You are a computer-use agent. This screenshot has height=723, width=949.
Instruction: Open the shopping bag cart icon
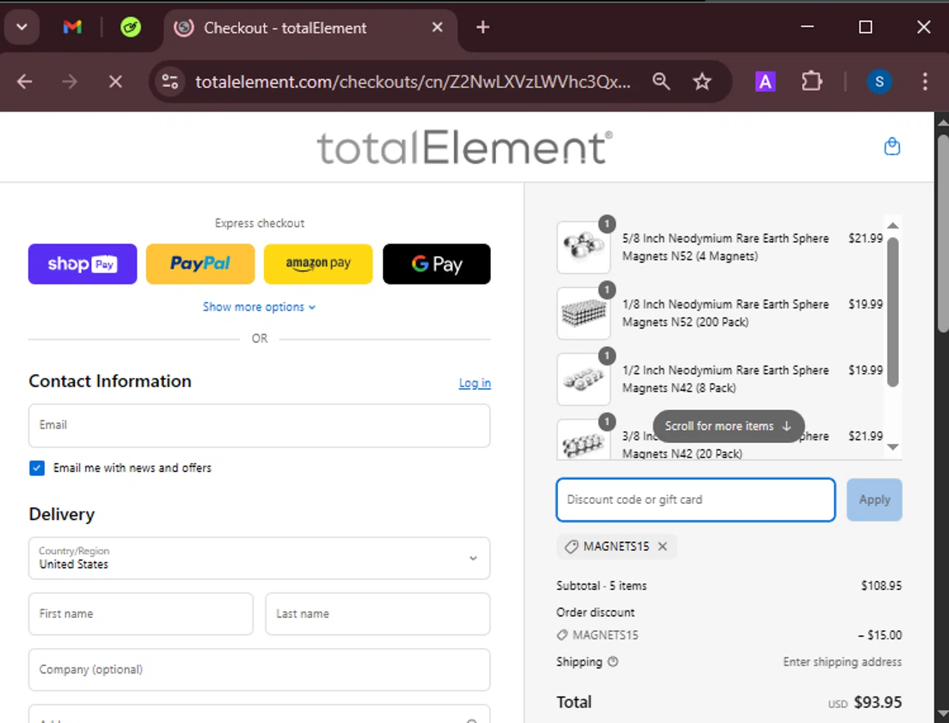892,146
